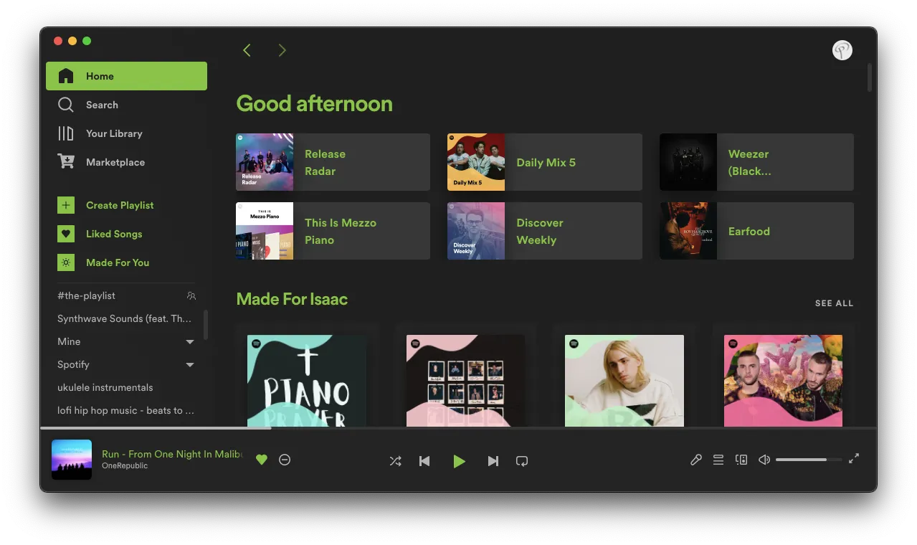Open the user profile menu

pyautogui.click(x=841, y=49)
